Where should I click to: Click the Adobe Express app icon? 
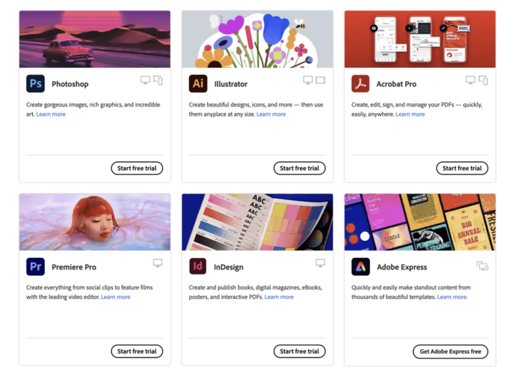pyautogui.click(x=360, y=267)
